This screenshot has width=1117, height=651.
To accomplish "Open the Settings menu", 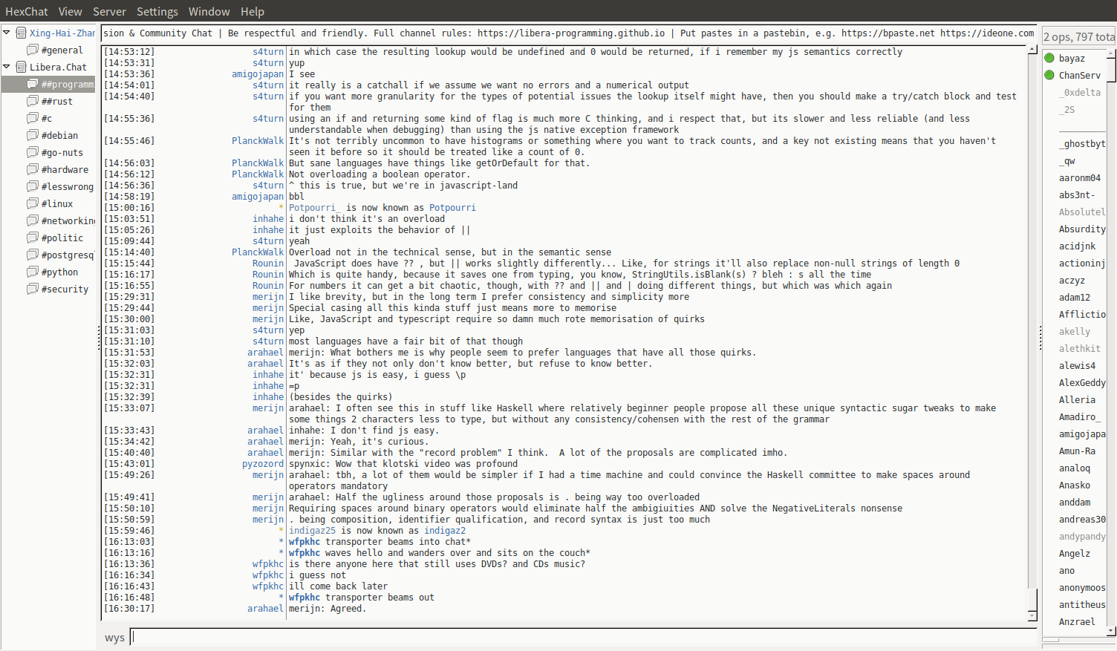I will pyautogui.click(x=157, y=11).
